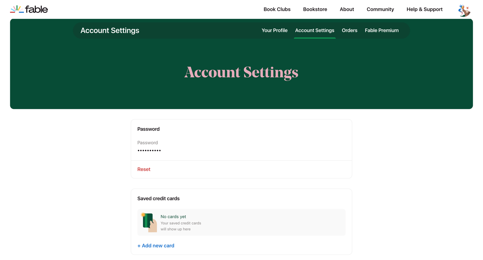Open Help & Support
The height and width of the screenshot is (260, 483).
coord(425,9)
